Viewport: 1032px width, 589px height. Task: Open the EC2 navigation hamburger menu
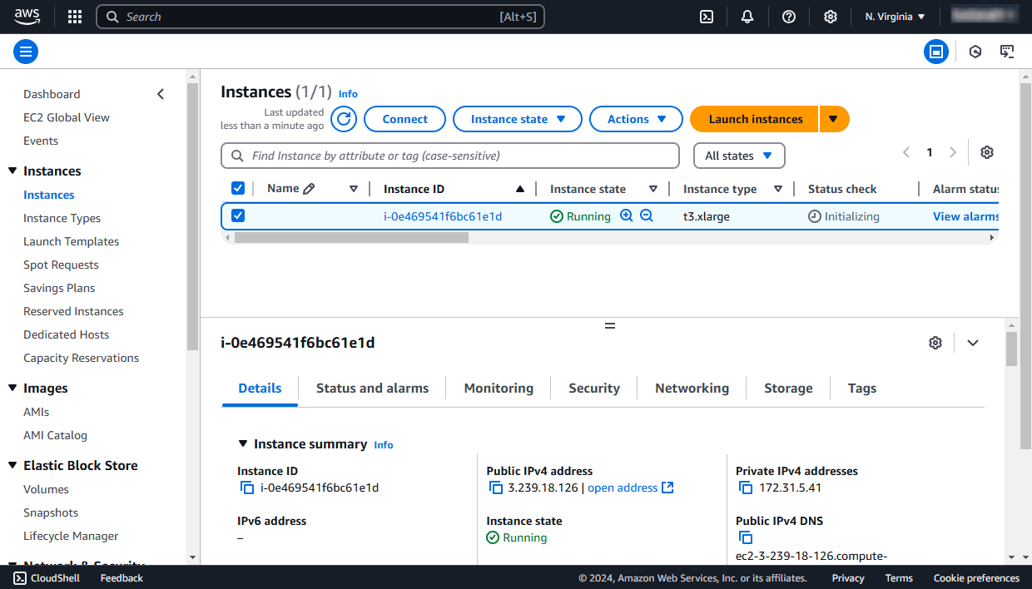pyautogui.click(x=25, y=51)
